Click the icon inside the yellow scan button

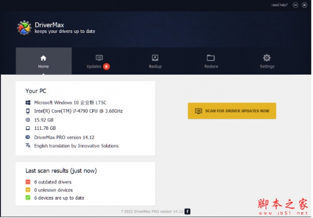(x=198, y=111)
